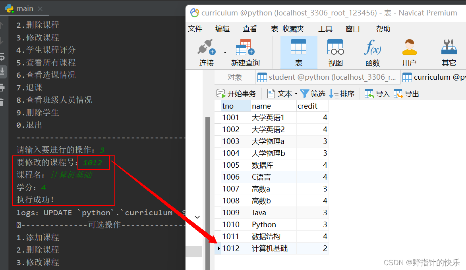The height and width of the screenshot is (270, 466).
Task: Click the PyCharm print console icon
Action: click(2, 88)
